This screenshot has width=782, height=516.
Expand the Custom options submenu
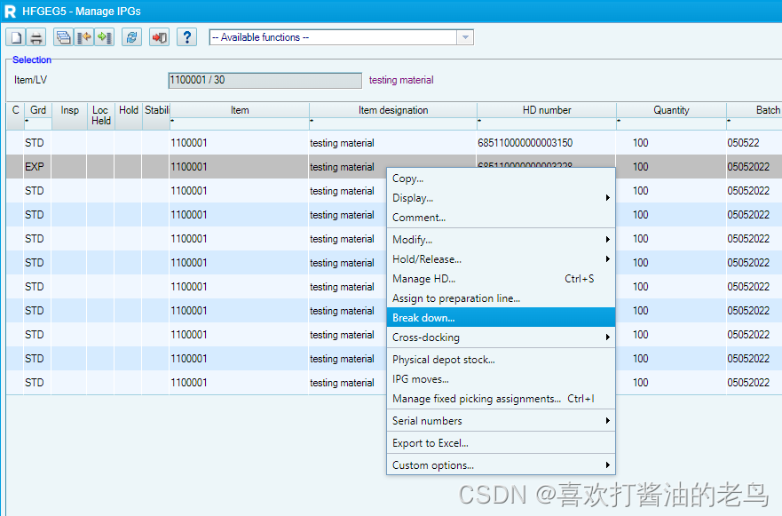pos(607,464)
